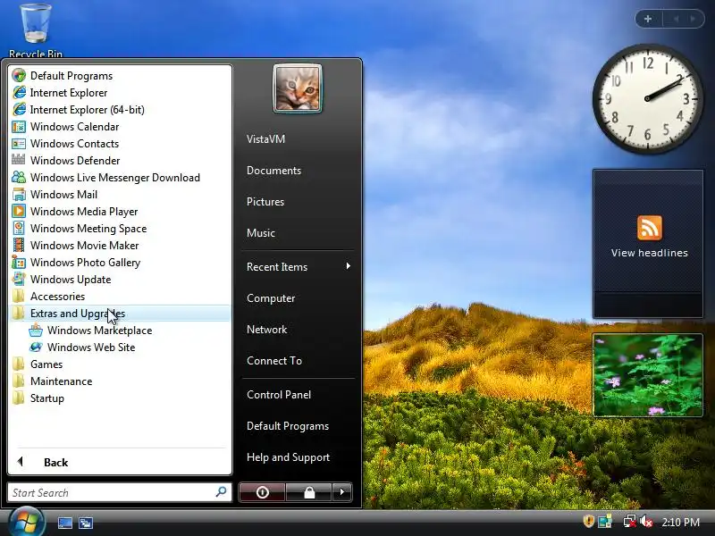Add gadget with sidebar plus button
This screenshot has height=536, width=715.
(648, 19)
